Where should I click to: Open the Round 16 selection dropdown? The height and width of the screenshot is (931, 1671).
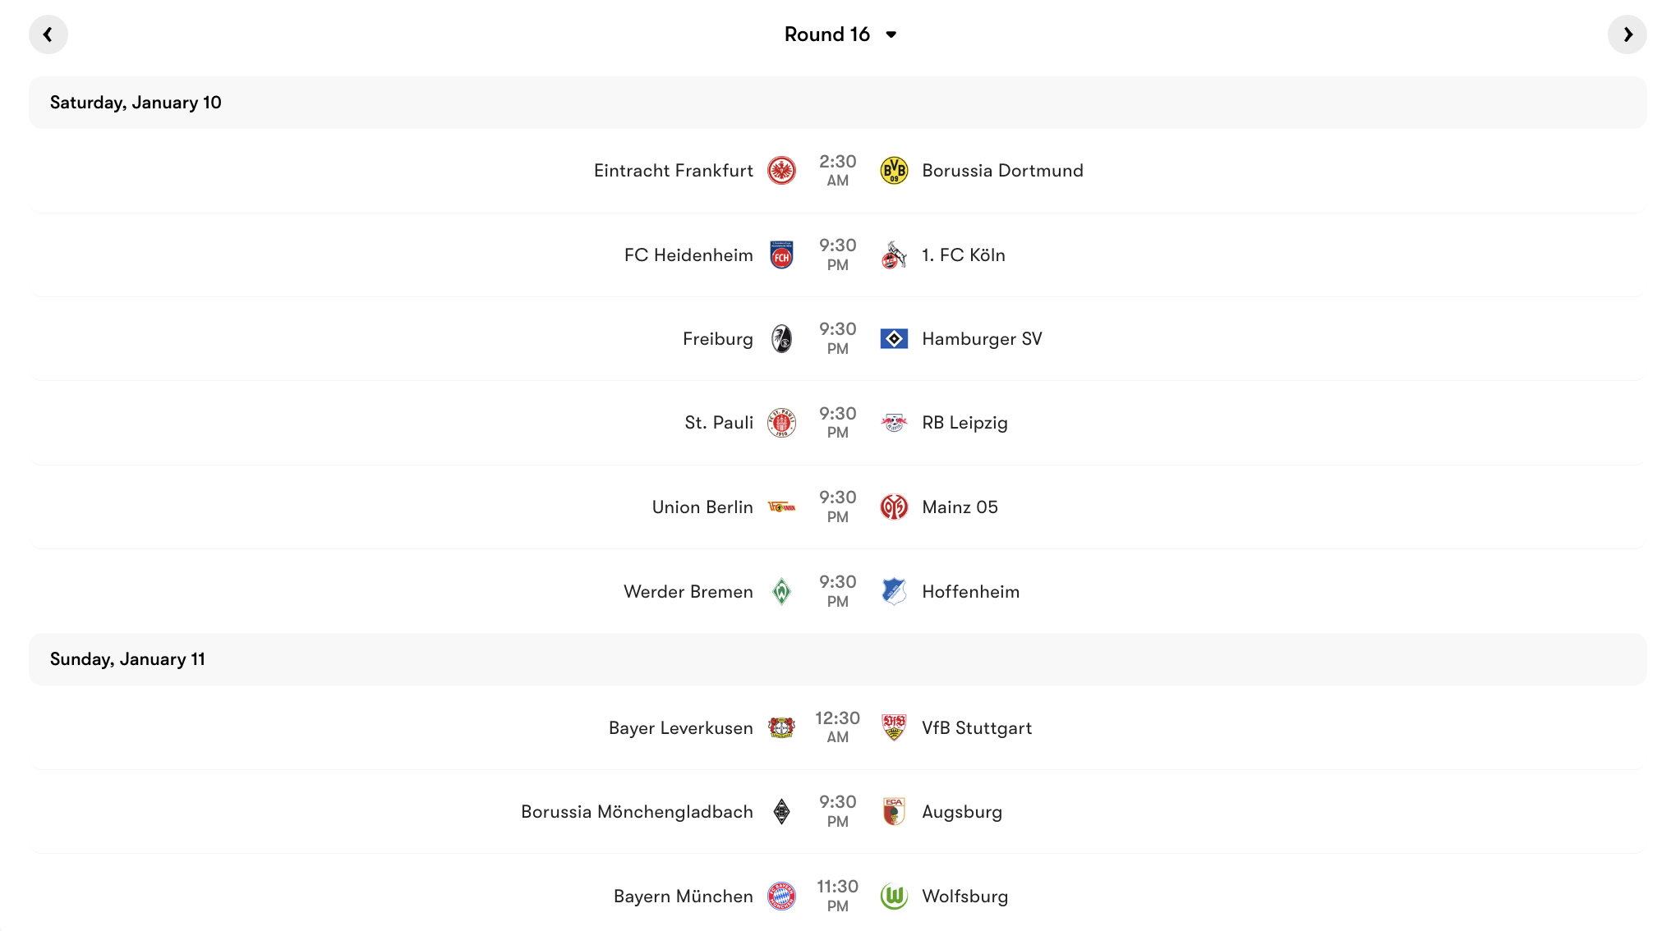click(x=841, y=34)
